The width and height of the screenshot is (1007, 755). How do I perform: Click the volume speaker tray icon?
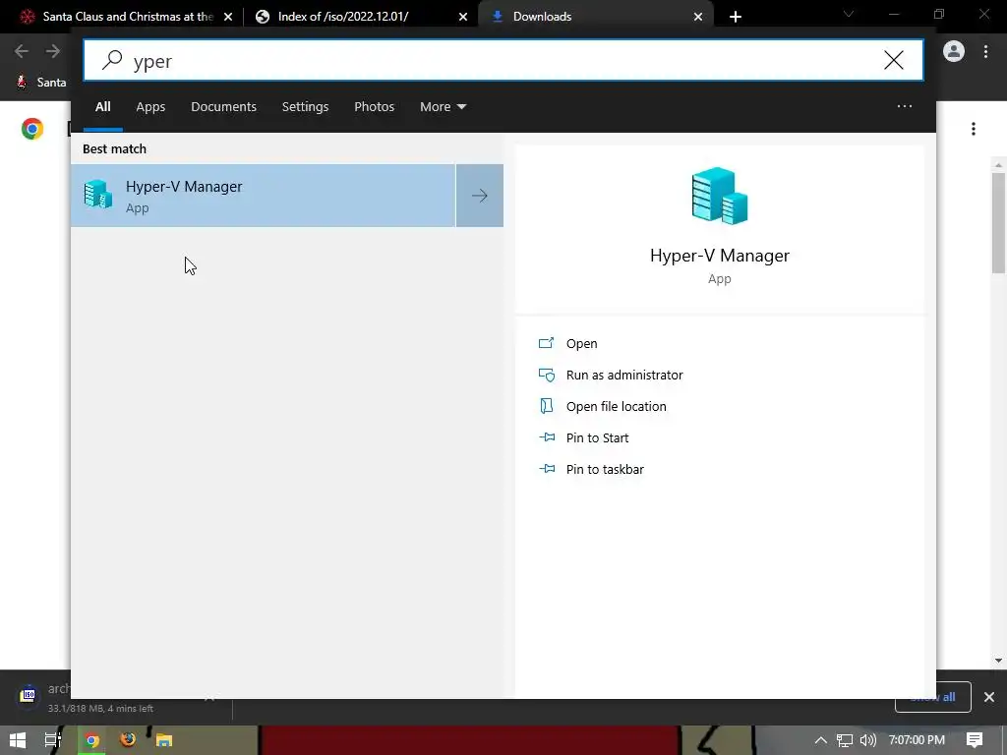point(867,740)
